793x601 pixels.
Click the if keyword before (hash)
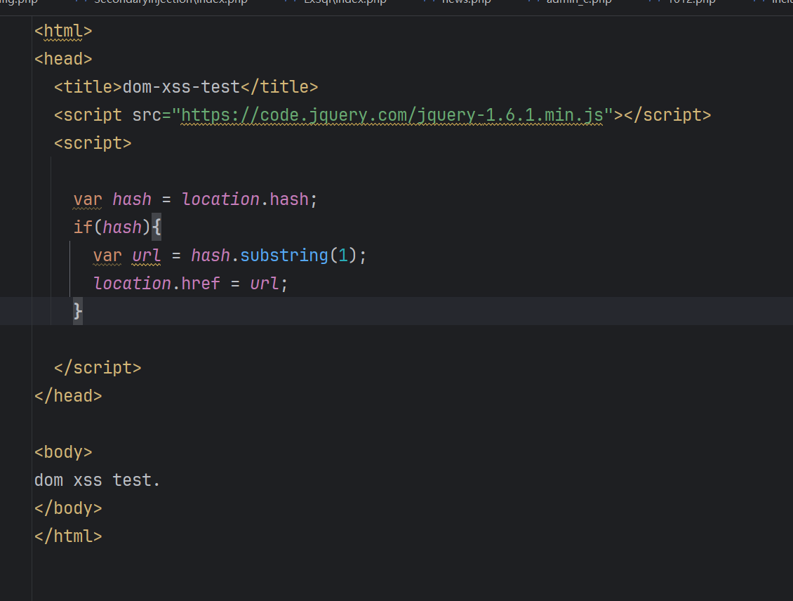[x=83, y=227]
